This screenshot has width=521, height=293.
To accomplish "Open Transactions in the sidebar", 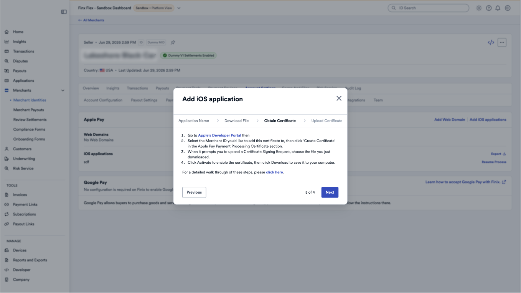I will (23, 51).
